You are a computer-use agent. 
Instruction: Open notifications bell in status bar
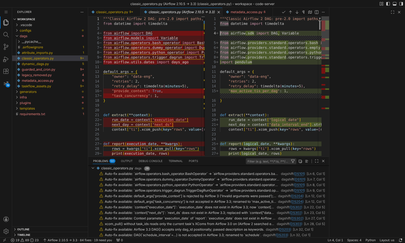point(400,240)
